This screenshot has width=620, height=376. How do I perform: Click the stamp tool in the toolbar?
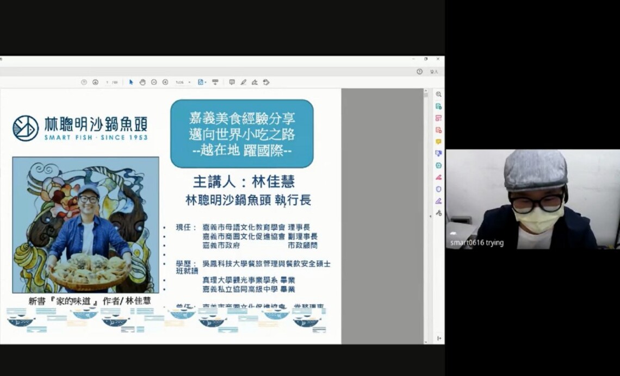click(x=266, y=82)
